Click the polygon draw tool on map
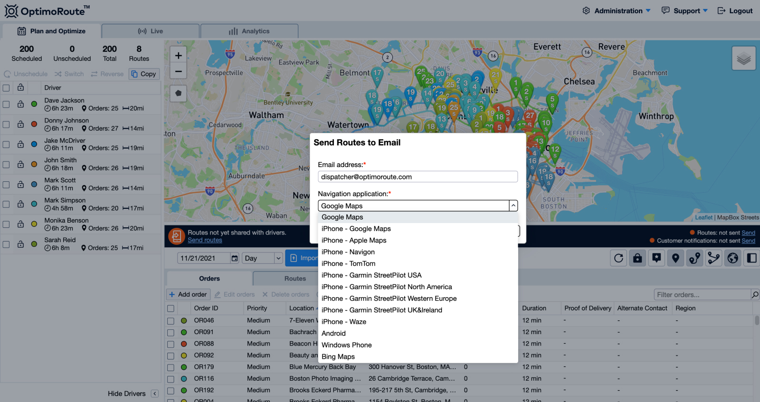The width and height of the screenshot is (760, 402). (x=179, y=93)
